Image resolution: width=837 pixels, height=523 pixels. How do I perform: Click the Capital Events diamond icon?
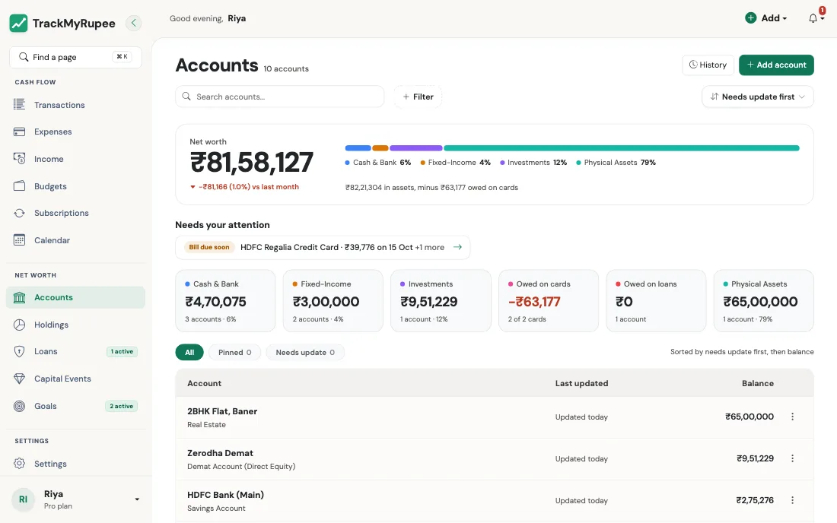pos(19,379)
